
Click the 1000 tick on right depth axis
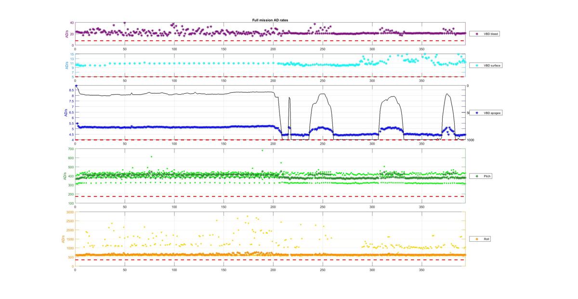point(471,140)
